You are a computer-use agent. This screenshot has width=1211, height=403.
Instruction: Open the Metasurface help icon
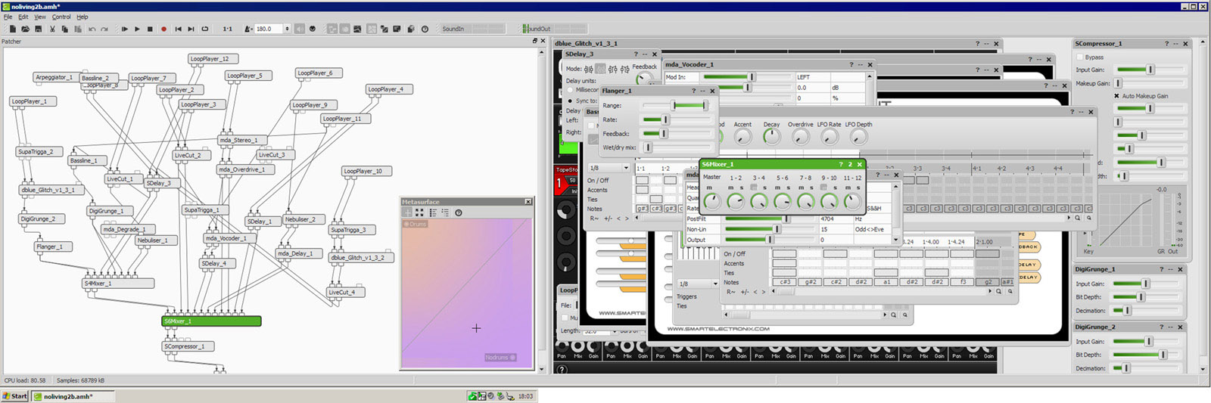coord(458,212)
